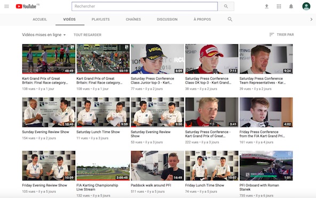Open the PFI Onboard with Roman Stanek thumbnail
Viewport: 316px width, 198px height.
[x=266, y=165]
